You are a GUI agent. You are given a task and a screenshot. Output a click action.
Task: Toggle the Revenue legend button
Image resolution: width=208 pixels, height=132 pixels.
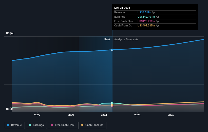pos(14,125)
